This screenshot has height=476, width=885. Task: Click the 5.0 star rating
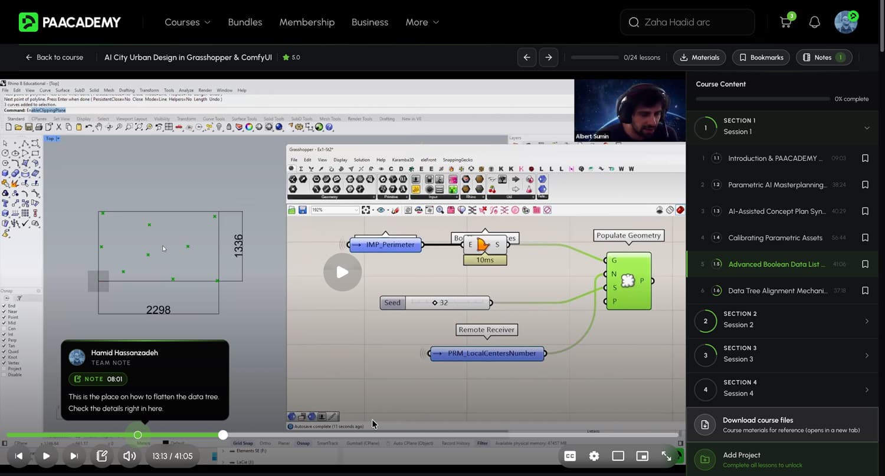(x=291, y=58)
